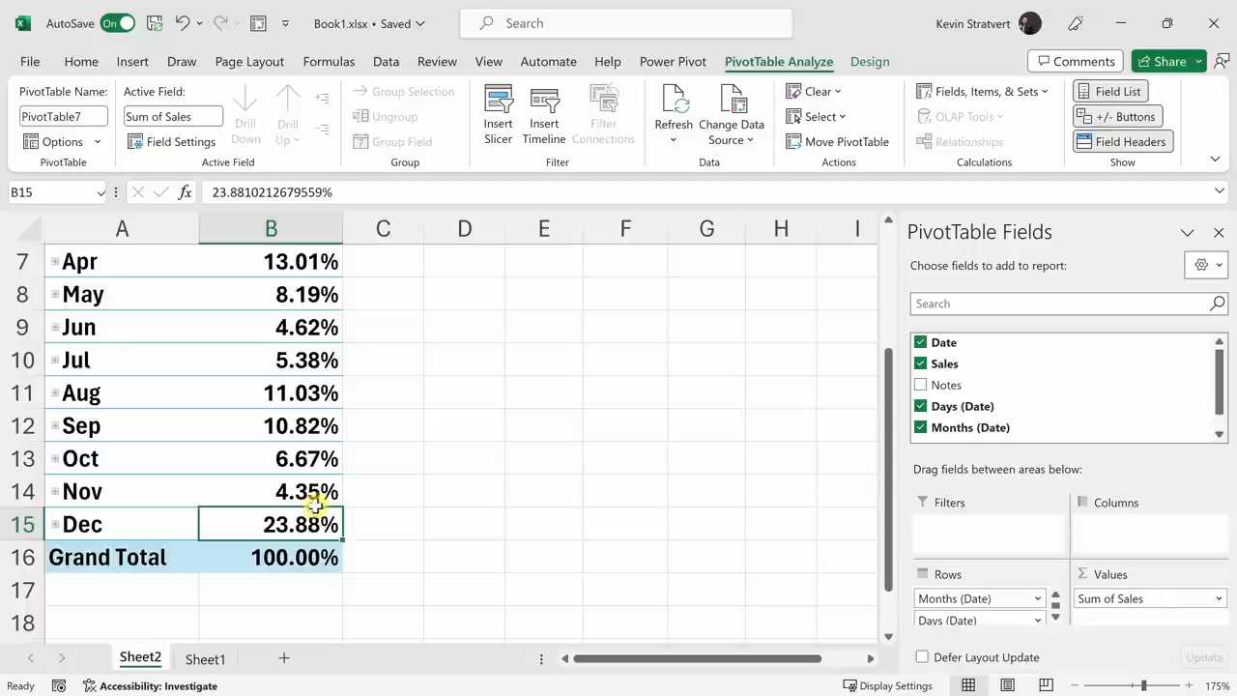Switch to Page Layout view icon
The image size is (1237, 696).
click(x=1008, y=685)
